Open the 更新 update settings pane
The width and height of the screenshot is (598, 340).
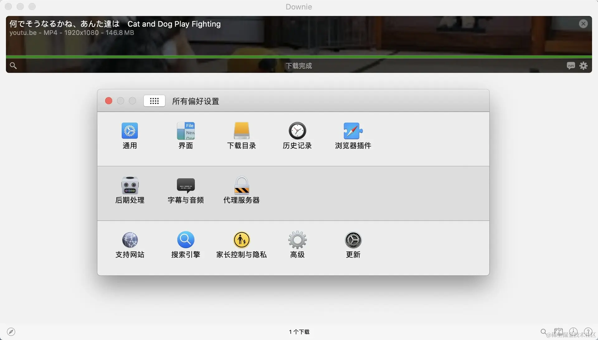pyautogui.click(x=353, y=245)
